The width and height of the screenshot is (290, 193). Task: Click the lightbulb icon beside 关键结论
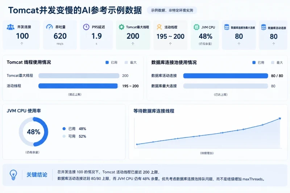13,175
